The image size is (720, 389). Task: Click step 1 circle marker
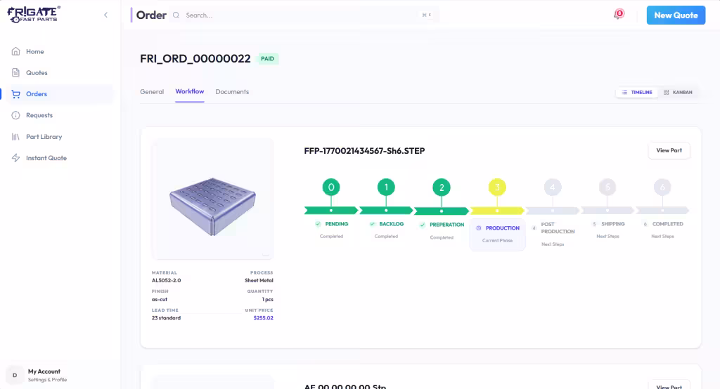pos(386,187)
